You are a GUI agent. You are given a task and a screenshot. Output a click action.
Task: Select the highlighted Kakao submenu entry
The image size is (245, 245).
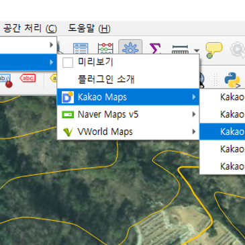pos(222,132)
